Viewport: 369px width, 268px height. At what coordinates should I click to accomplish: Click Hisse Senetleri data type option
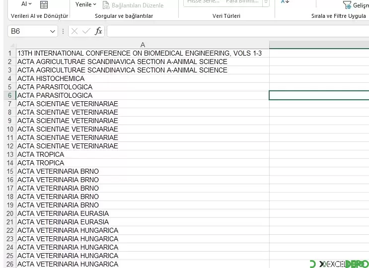203,2
